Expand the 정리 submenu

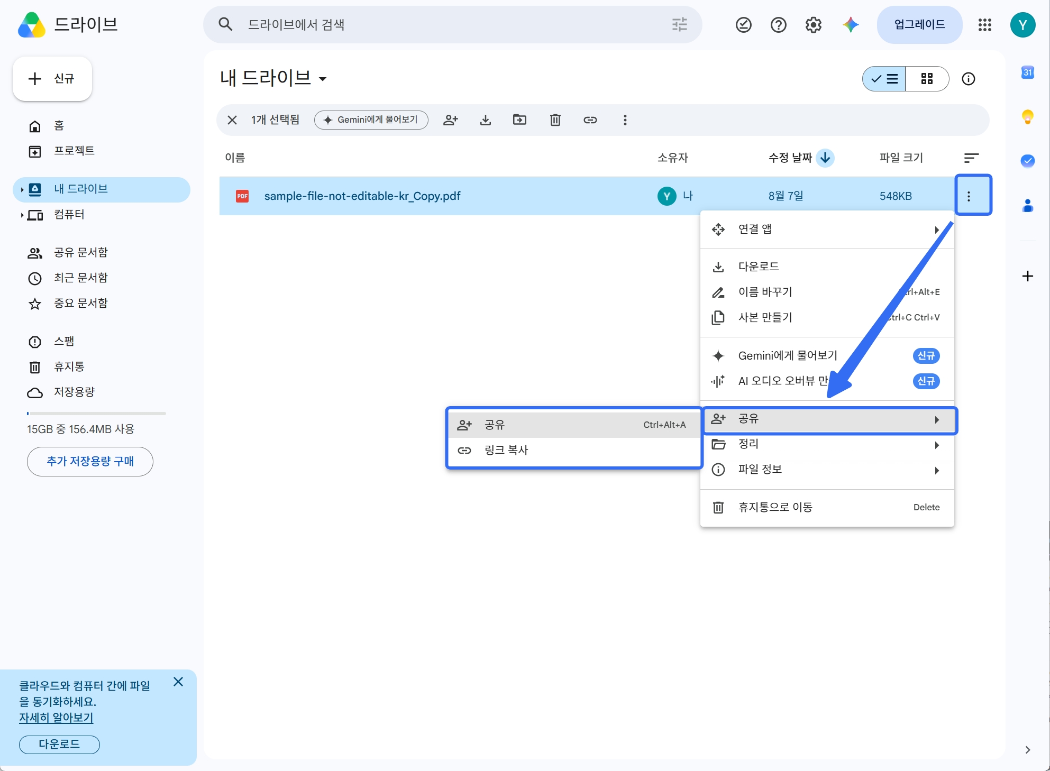(x=827, y=444)
